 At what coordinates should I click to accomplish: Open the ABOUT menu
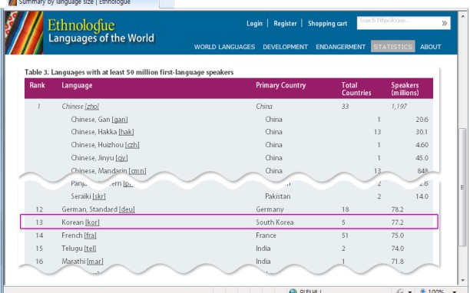click(430, 47)
